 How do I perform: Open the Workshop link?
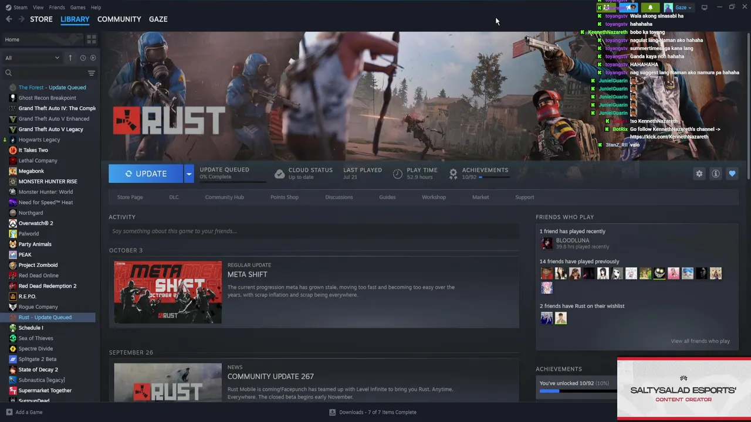click(434, 197)
